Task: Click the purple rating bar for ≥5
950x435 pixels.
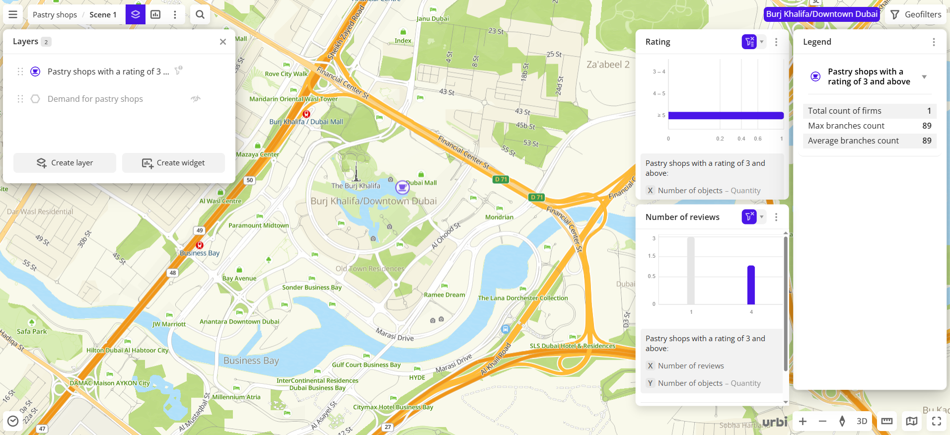Action: tap(726, 116)
